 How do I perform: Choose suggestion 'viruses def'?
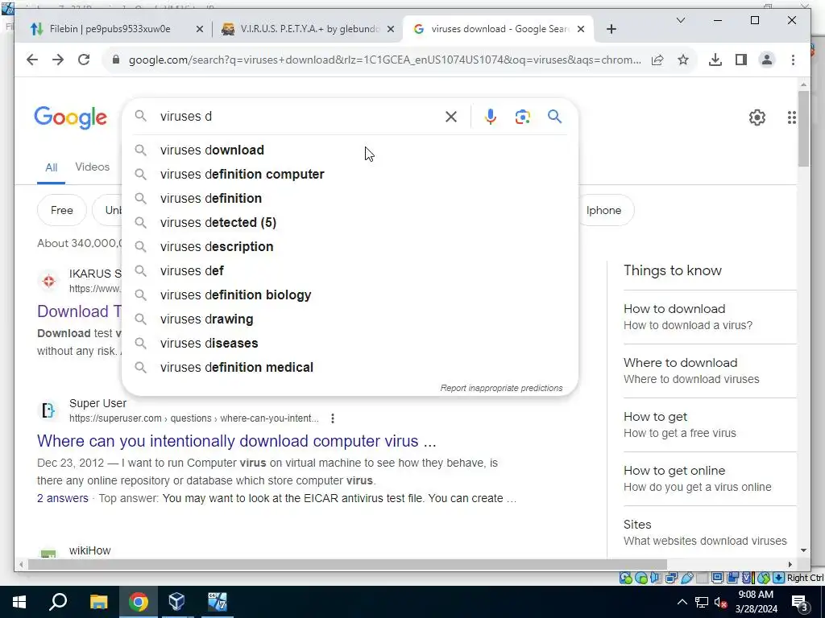click(x=350, y=270)
